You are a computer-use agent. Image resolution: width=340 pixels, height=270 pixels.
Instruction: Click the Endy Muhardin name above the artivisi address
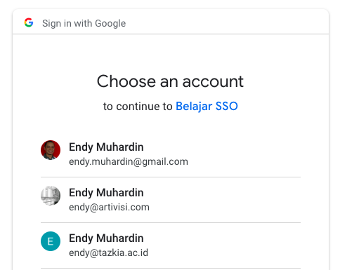pos(106,193)
